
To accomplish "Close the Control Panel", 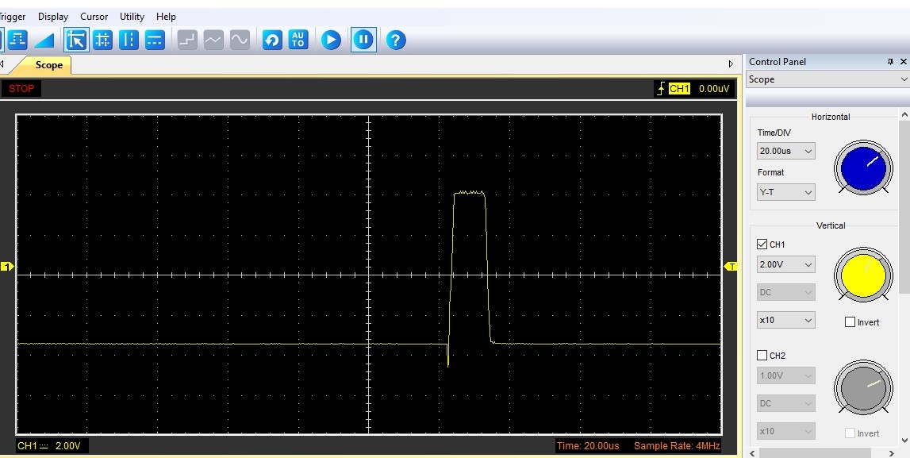I will pyautogui.click(x=904, y=62).
